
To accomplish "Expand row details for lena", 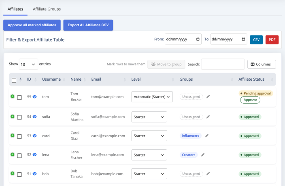I will point(13,155).
